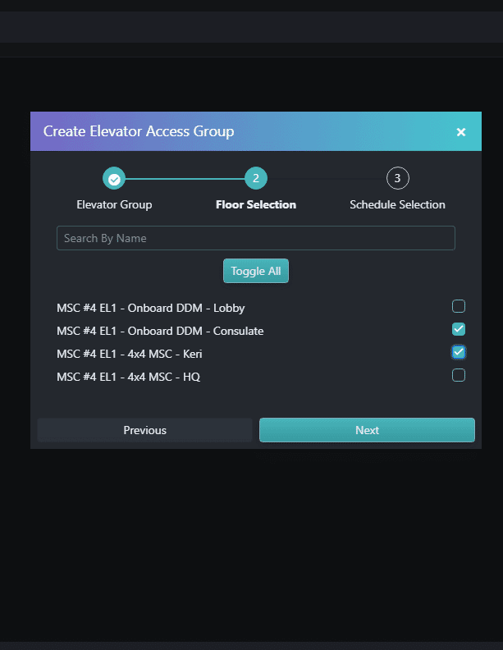This screenshot has height=650, width=503.
Task: Click the 4x4 MSC - Keri floor name
Action: (x=130, y=354)
